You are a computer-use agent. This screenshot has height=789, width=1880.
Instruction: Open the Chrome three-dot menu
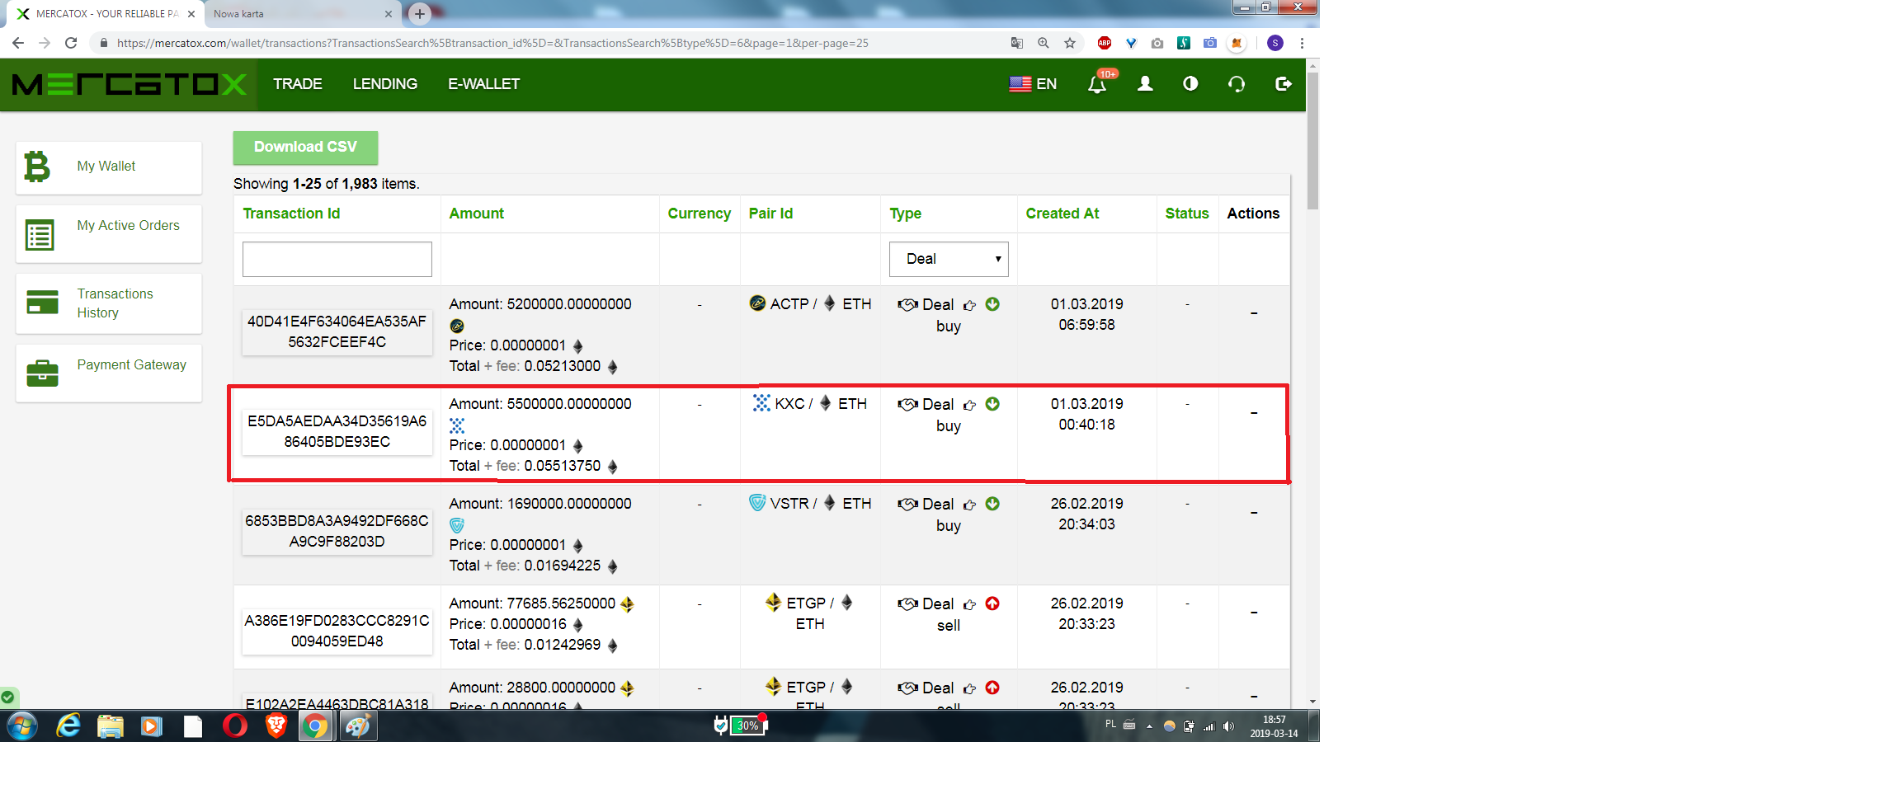pos(1302,43)
